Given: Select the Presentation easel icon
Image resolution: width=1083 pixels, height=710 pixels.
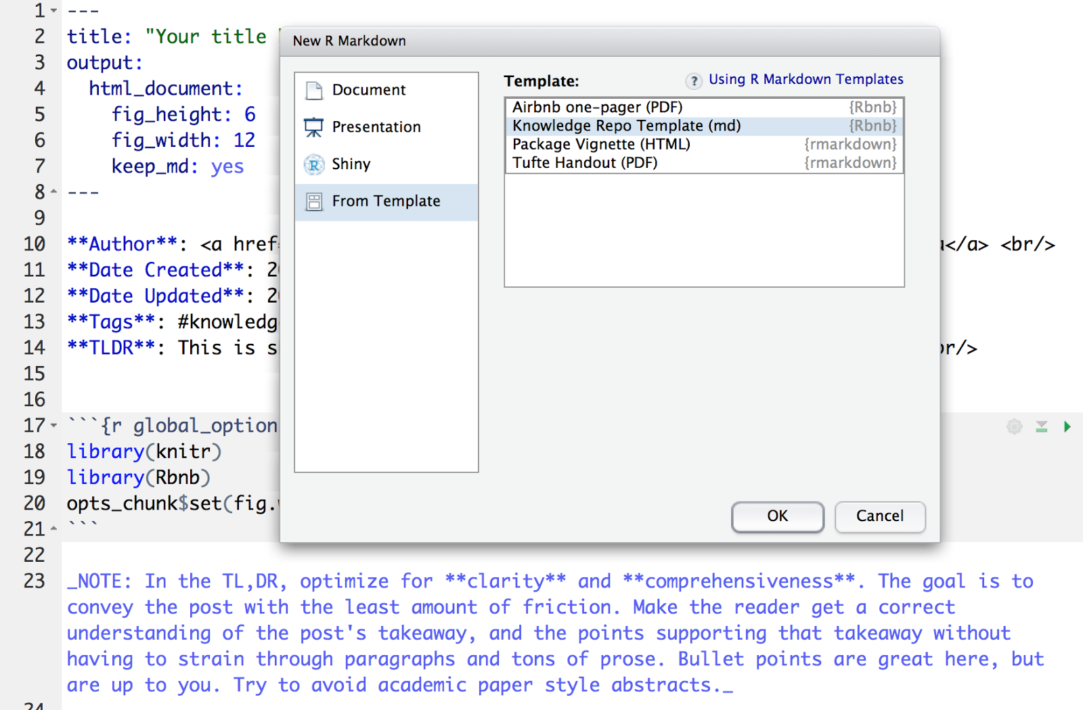Looking at the screenshot, I should click(314, 127).
